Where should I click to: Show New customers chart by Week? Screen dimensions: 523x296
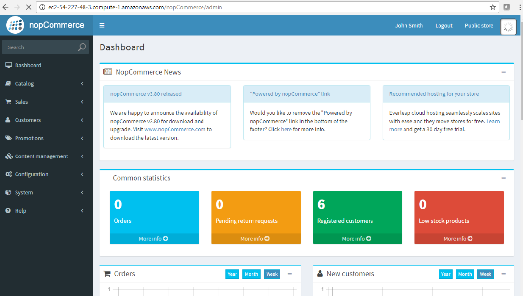(485, 274)
